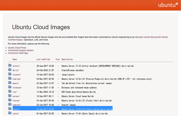
Task: Open the trusty/ directory link
Action: [16, 101]
